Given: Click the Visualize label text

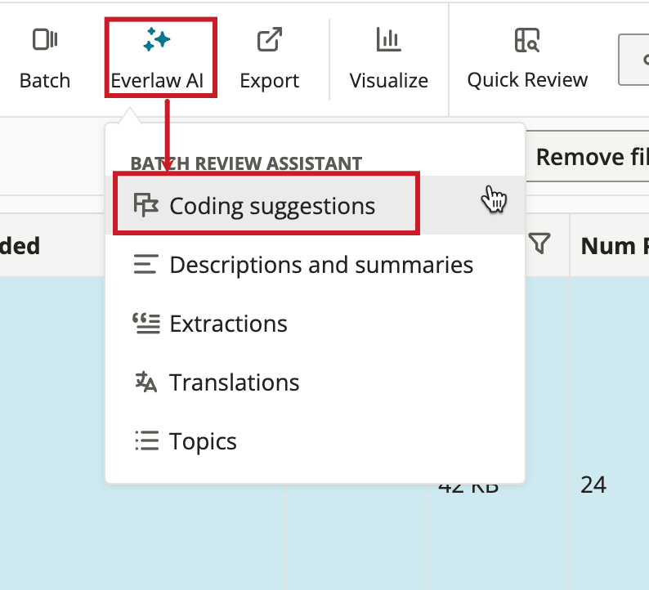Looking at the screenshot, I should coord(388,80).
